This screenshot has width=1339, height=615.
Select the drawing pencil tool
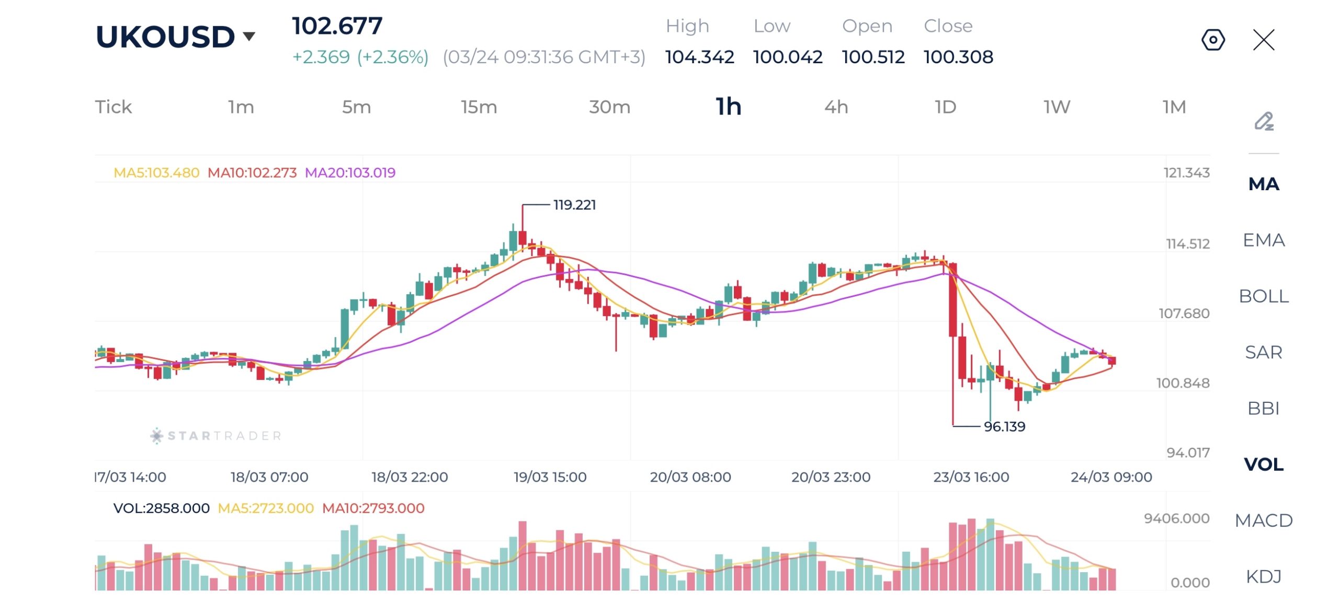[1264, 121]
